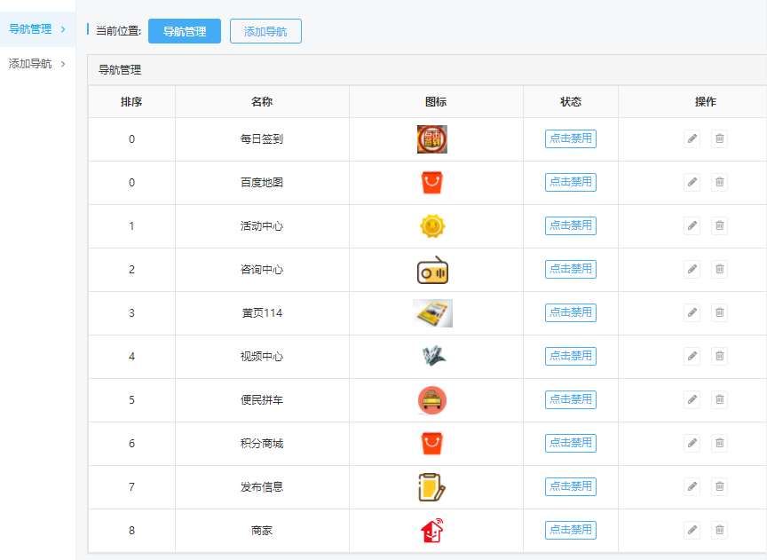The image size is (767, 560).
Task: Click the shopping bag icon for 积分商城
Action: (x=432, y=444)
